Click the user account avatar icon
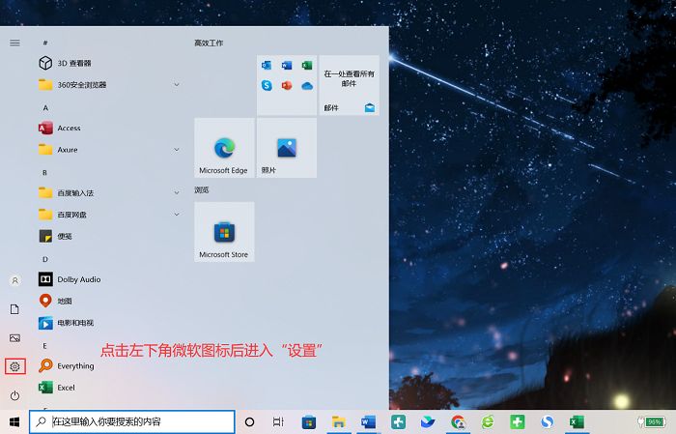This screenshot has width=676, height=434. pos(14,281)
